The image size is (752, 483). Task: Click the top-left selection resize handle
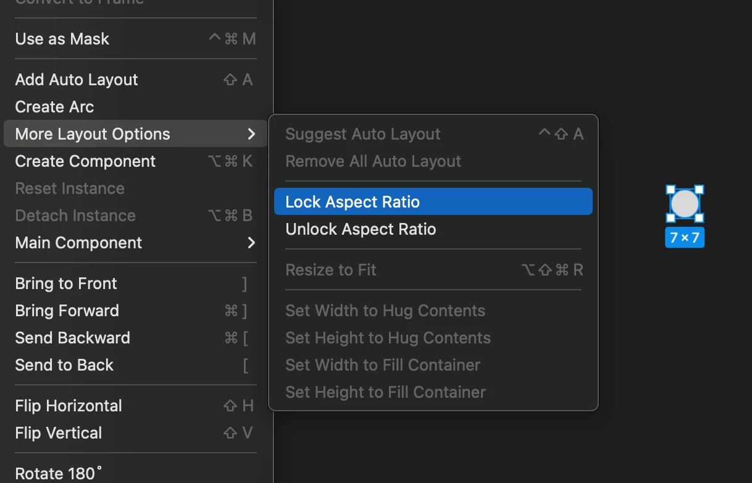pos(671,190)
